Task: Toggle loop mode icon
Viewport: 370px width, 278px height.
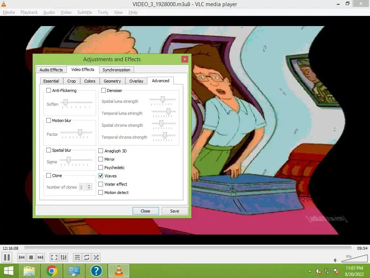Action: point(87,257)
